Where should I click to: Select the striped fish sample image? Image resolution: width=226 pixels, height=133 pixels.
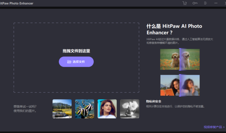[x=85, y=109]
